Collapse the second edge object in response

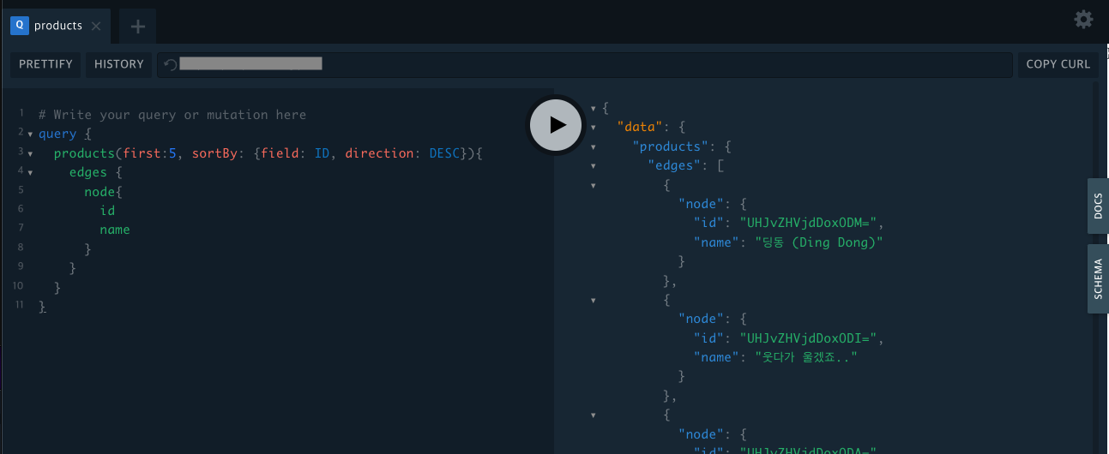(x=593, y=300)
